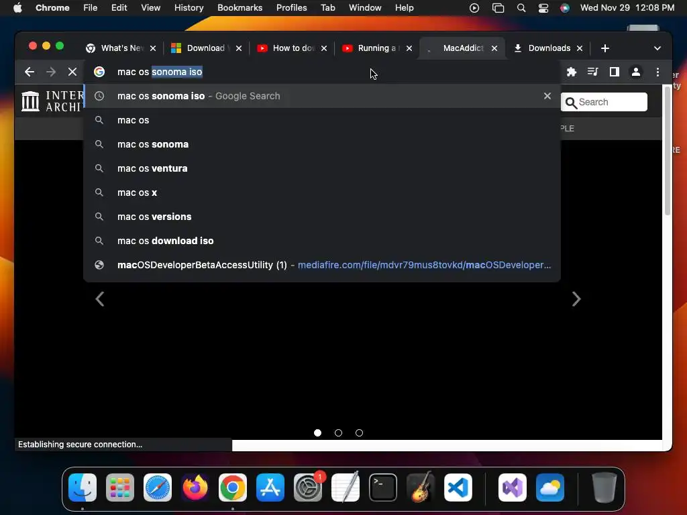Open a new tab with plus icon

[x=605, y=48]
